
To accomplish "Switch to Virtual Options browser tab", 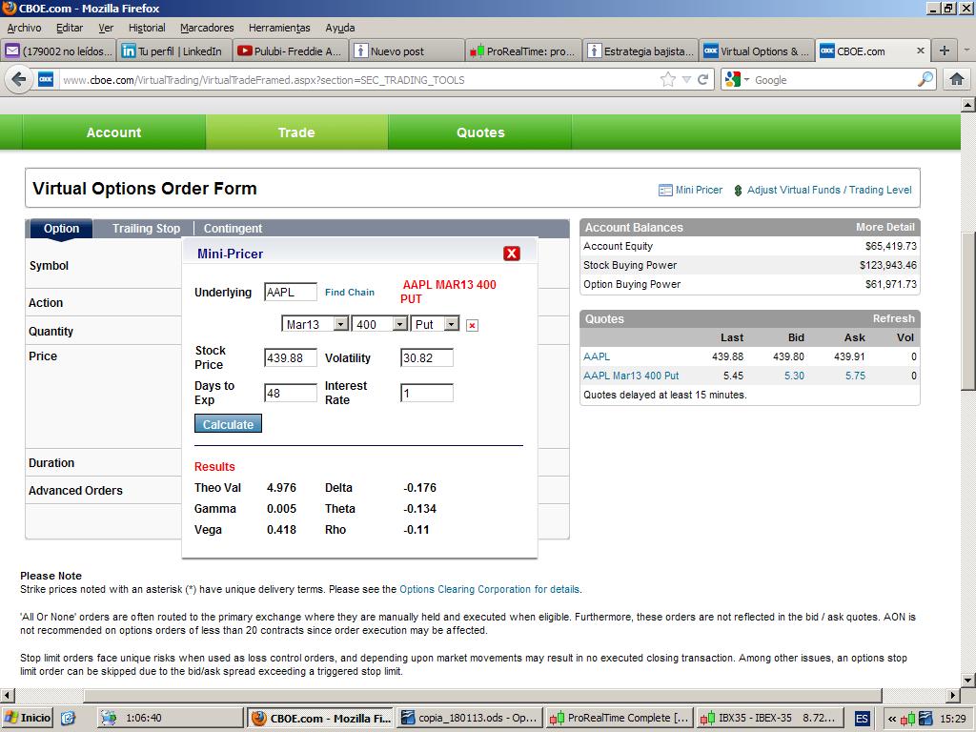I will [757, 51].
